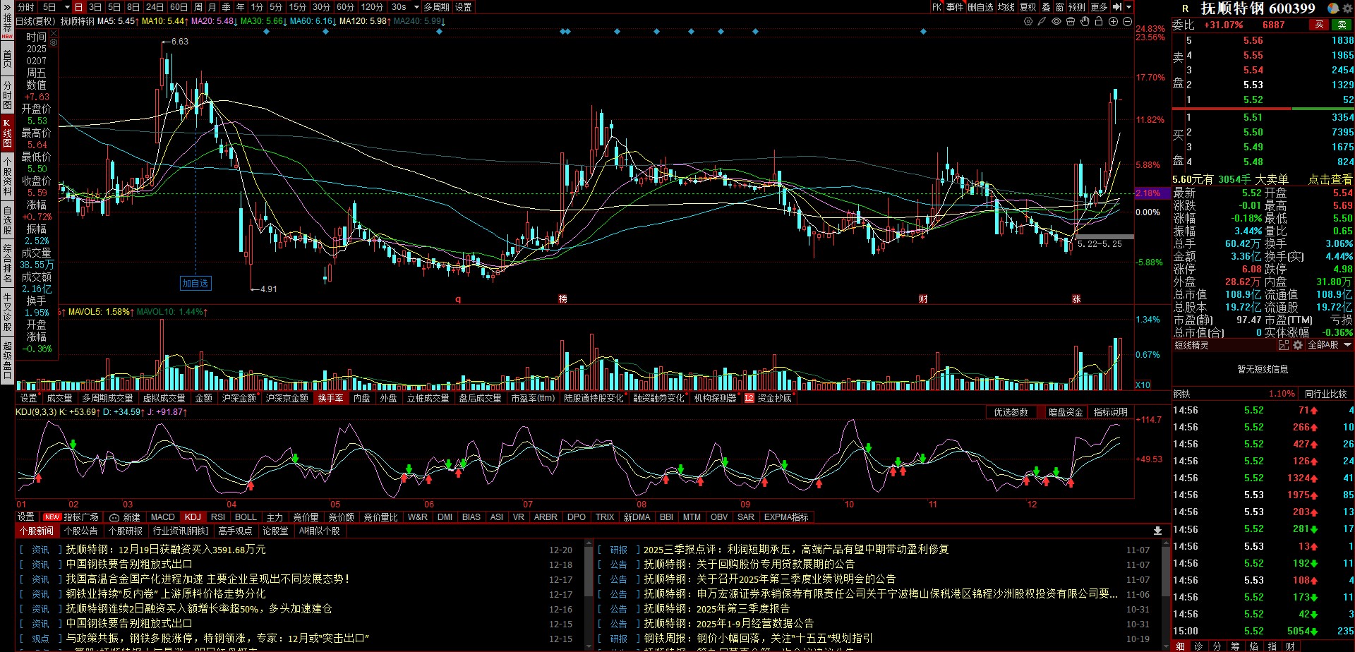Open NEW 指标广场
The height and width of the screenshot is (652, 1355).
click(x=71, y=517)
